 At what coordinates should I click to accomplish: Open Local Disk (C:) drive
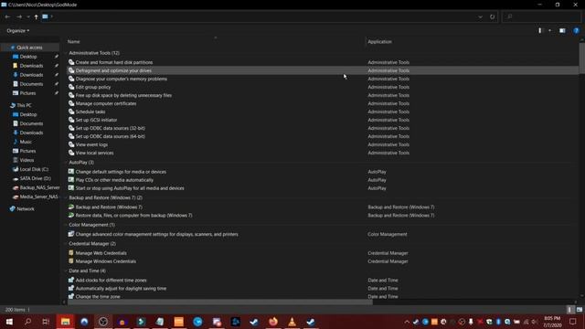(x=34, y=169)
